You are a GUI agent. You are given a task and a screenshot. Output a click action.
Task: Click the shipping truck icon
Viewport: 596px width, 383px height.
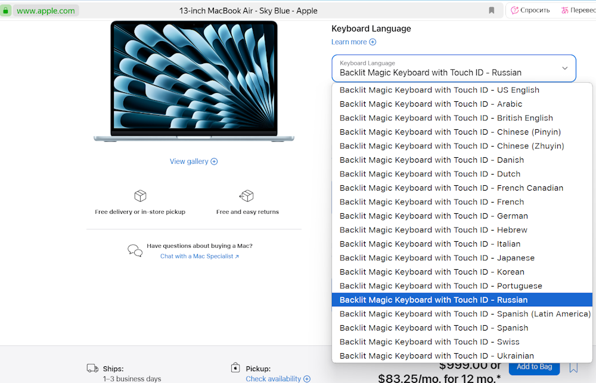(x=93, y=368)
